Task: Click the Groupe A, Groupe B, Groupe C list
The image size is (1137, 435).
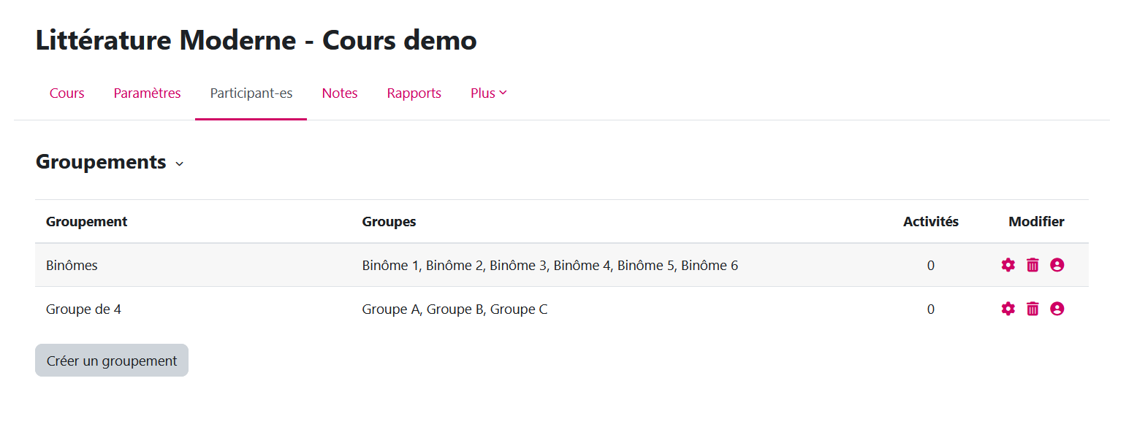Action: click(455, 309)
